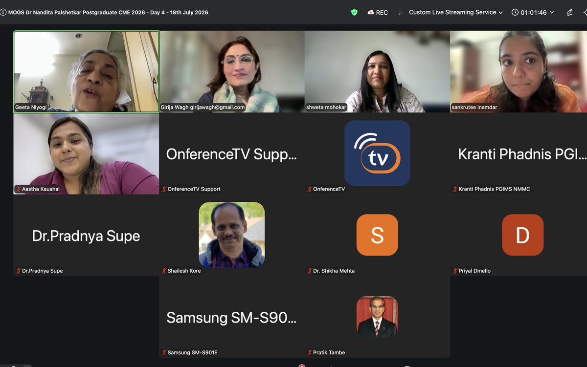Click muted mic icon beside Dr.Pradnya Supe label
Screen dimensions: 587x367
point(19,271)
